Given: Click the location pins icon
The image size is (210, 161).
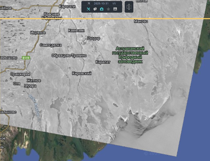Looking at the screenshot, I should click(95, 9).
